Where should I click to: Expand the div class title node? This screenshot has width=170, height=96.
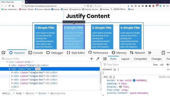point(10,65)
